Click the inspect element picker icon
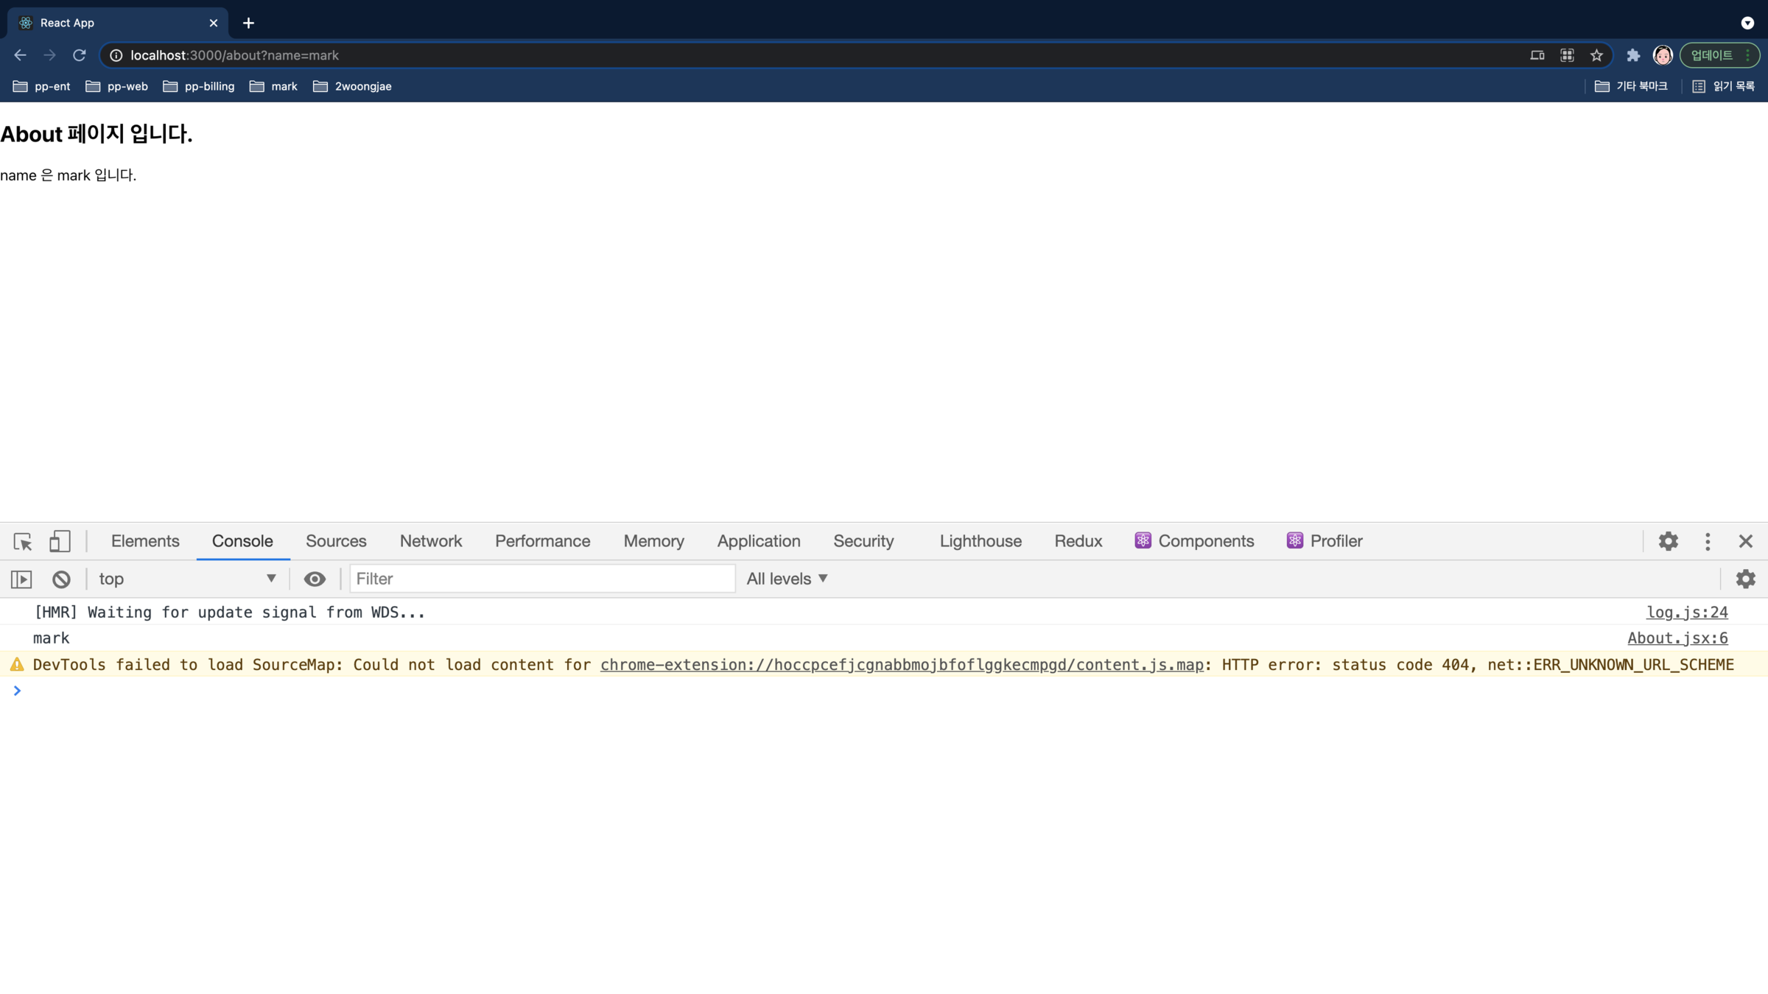This screenshot has height=994, width=1768. click(23, 541)
